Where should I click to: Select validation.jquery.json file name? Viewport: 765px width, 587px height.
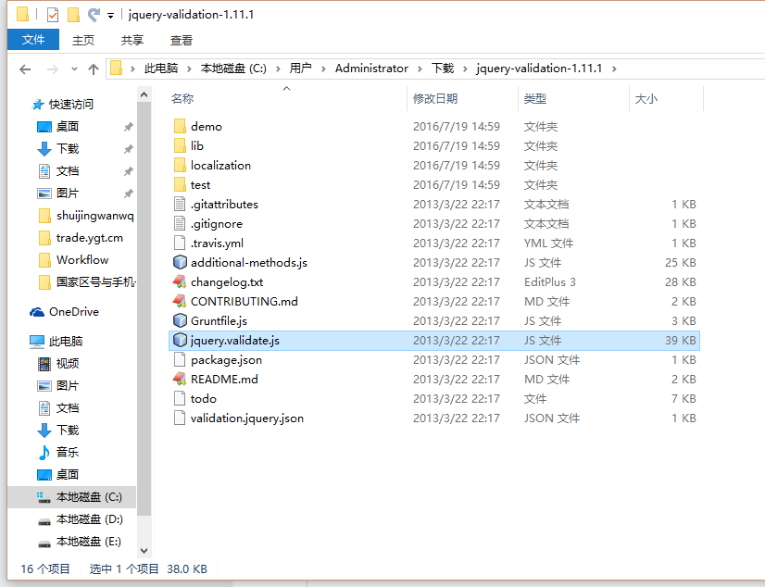tap(247, 418)
